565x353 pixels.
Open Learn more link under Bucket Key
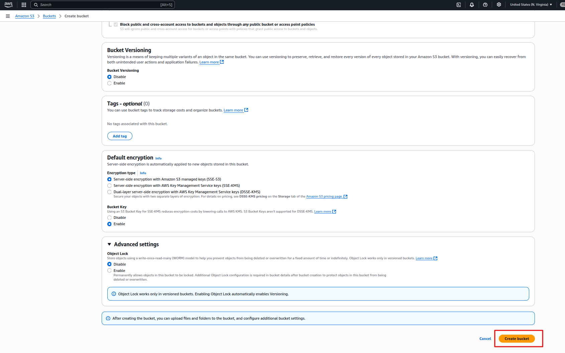323,212
